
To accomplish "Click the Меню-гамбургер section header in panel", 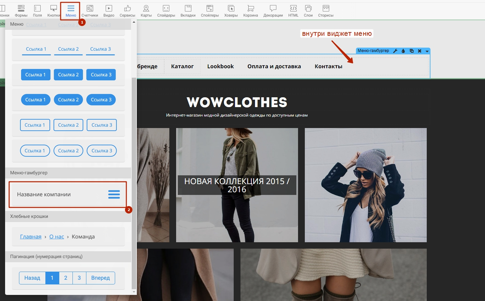I will 68,173.
